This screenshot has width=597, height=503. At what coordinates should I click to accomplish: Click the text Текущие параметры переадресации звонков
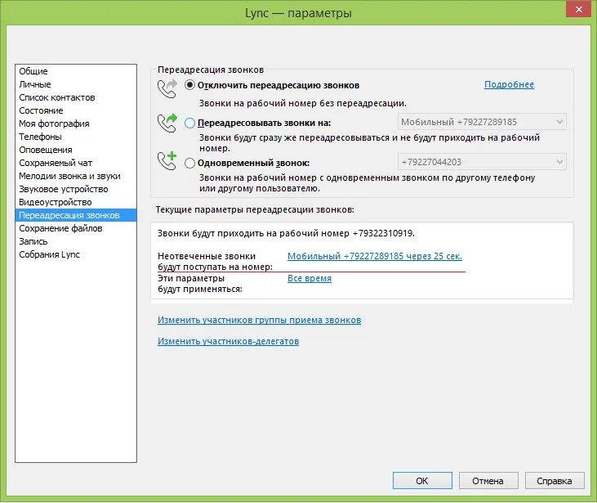tap(255, 209)
